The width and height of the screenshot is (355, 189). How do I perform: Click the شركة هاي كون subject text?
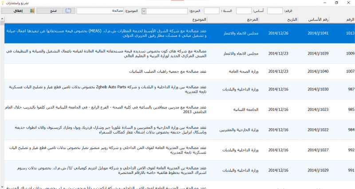[106, 53]
